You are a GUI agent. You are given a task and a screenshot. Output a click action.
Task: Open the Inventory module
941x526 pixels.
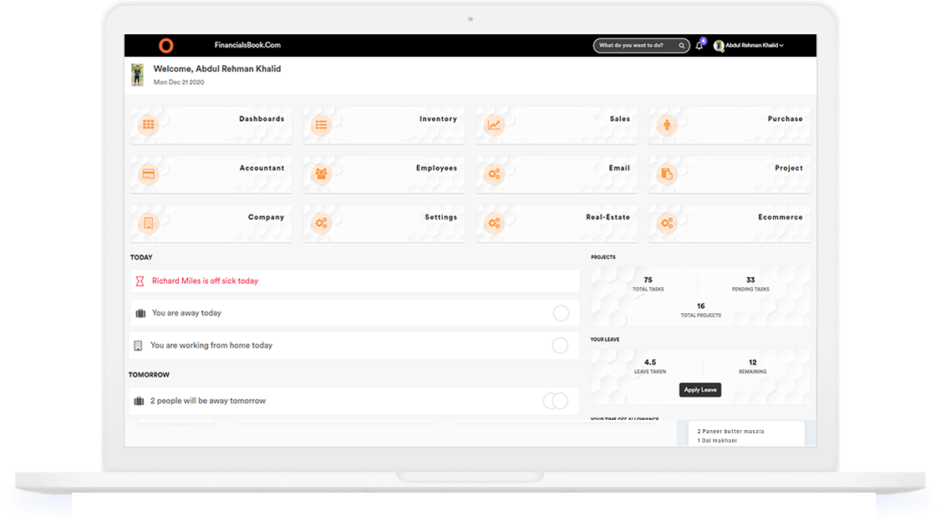click(384, 125)
